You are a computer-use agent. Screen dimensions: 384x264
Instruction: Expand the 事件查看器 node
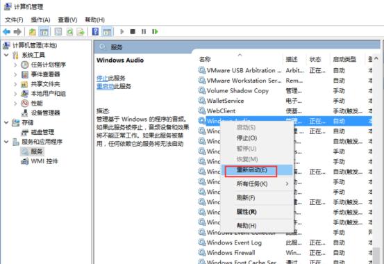15,74
